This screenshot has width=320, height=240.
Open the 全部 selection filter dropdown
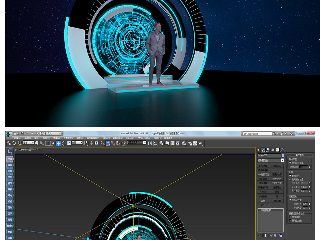click(x=33, y=143)
